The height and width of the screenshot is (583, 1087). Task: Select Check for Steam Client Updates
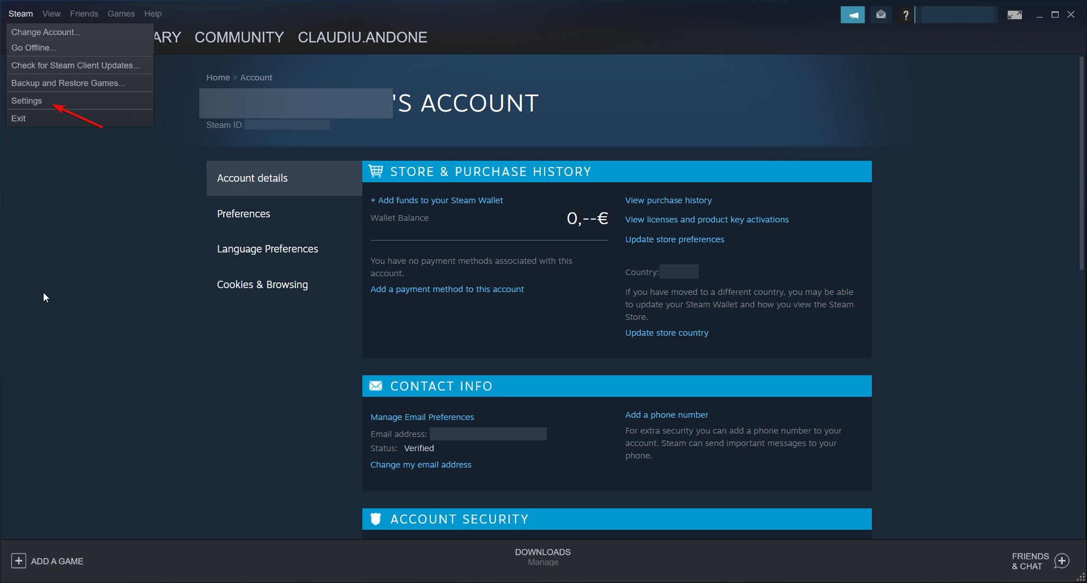[x=80, y=66]
